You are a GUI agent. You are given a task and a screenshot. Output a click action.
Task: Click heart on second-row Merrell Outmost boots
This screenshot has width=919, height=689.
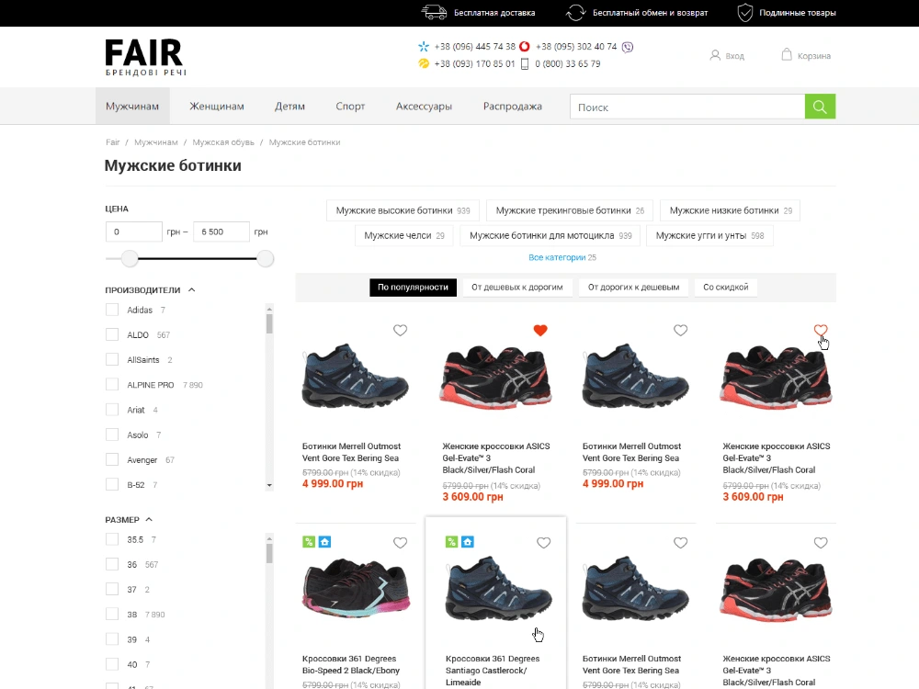click(x=680, y=543)
